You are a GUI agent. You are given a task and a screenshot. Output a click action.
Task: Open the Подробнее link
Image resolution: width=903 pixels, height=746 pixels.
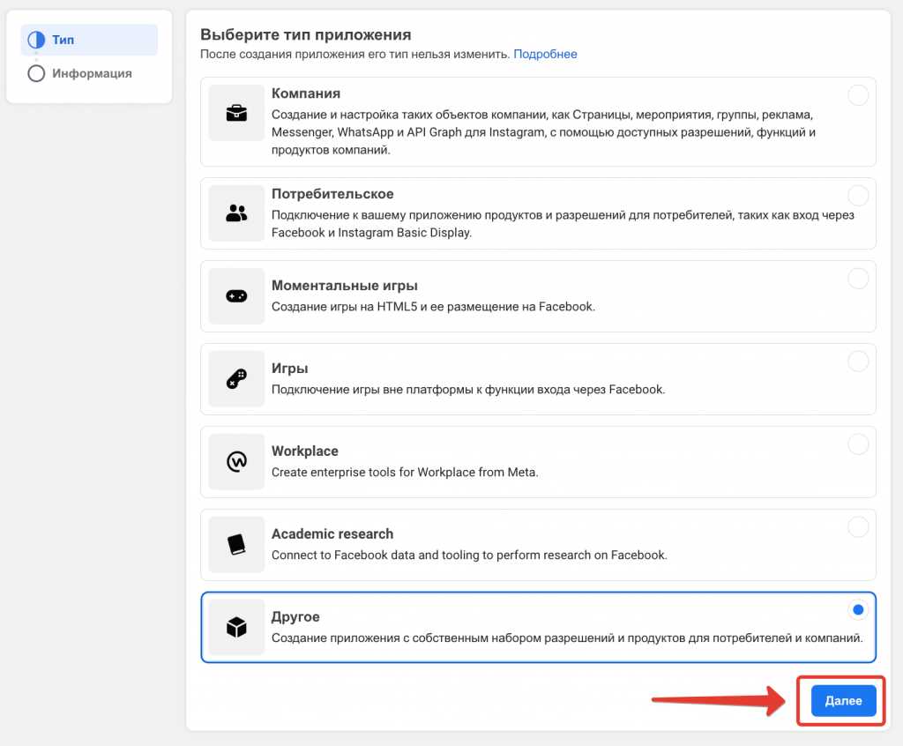coord(545,54)
